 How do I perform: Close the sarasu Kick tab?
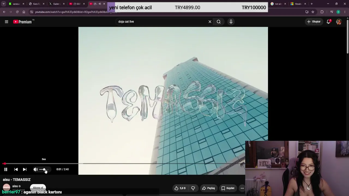pyautogui.click(x=23, y=4)
